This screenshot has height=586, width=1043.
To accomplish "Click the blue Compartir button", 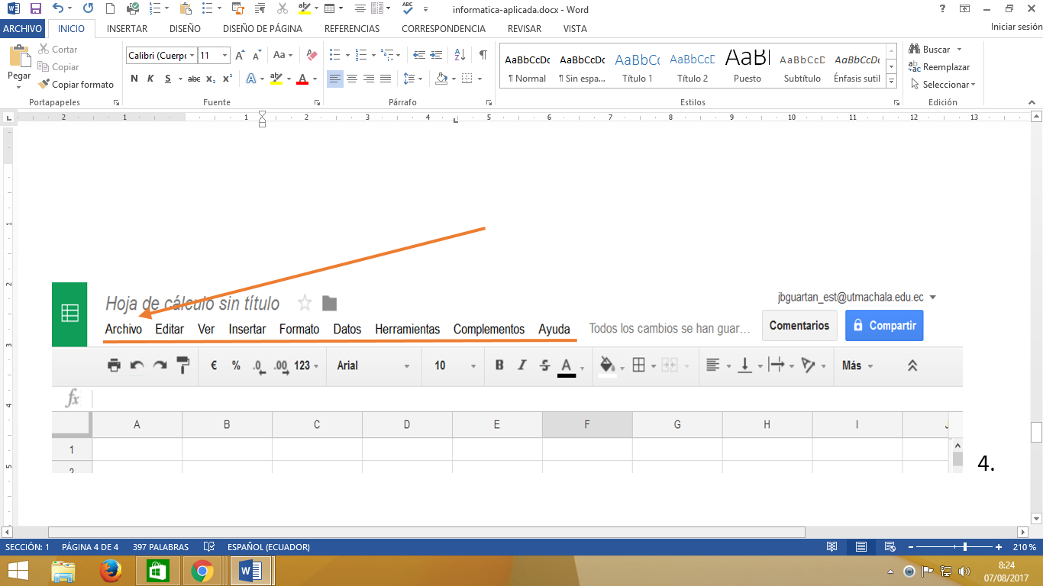I will coord(883,326).
